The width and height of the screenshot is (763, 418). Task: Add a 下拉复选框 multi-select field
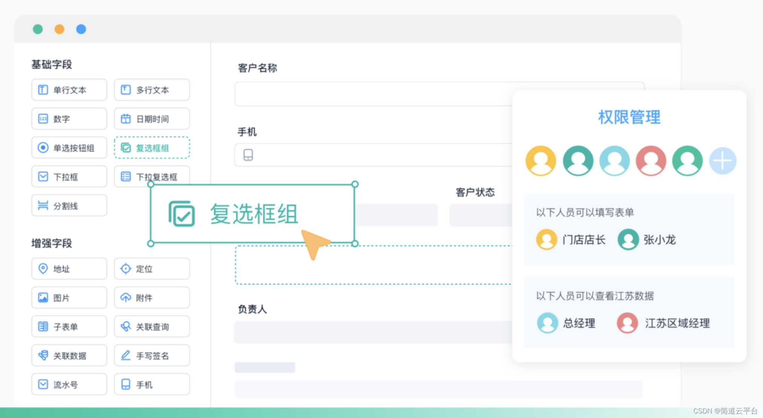pos(151,177)
